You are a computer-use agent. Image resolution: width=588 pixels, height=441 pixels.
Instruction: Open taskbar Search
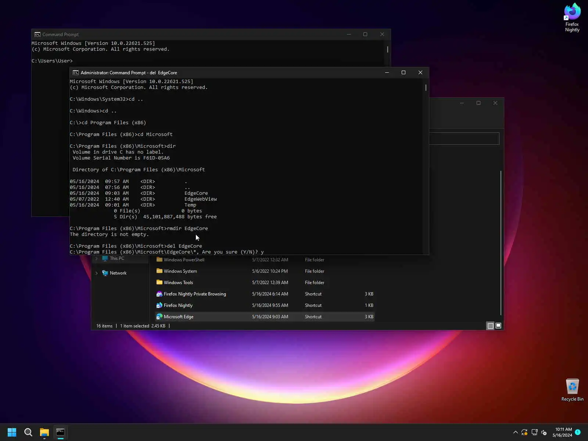[28, 432]
